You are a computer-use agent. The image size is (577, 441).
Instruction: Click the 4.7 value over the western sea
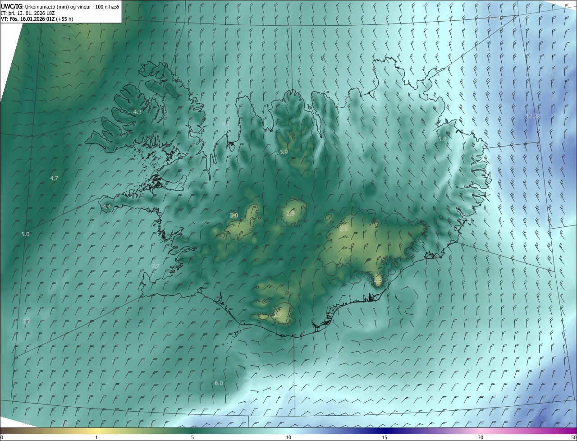[x=54, y=179]
